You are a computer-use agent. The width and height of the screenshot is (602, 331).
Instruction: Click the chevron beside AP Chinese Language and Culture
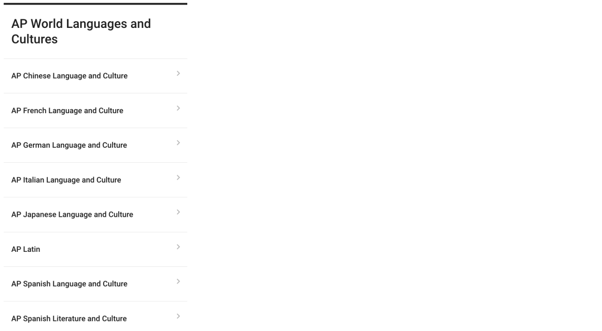coord(178,74)
